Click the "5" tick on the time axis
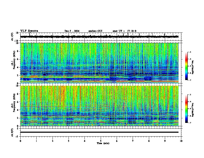Screen dimensions: 204x158 [101, 141]
